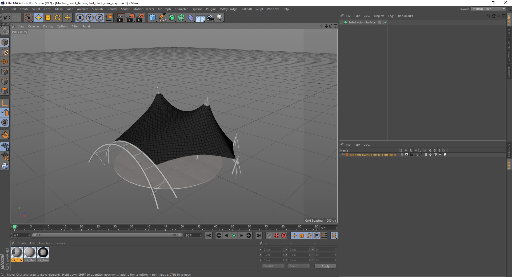The image size is (512, 277).
Task: Select the VR_Tent material thumbnail
Action: pyautogui.click(x=43, y=254)
